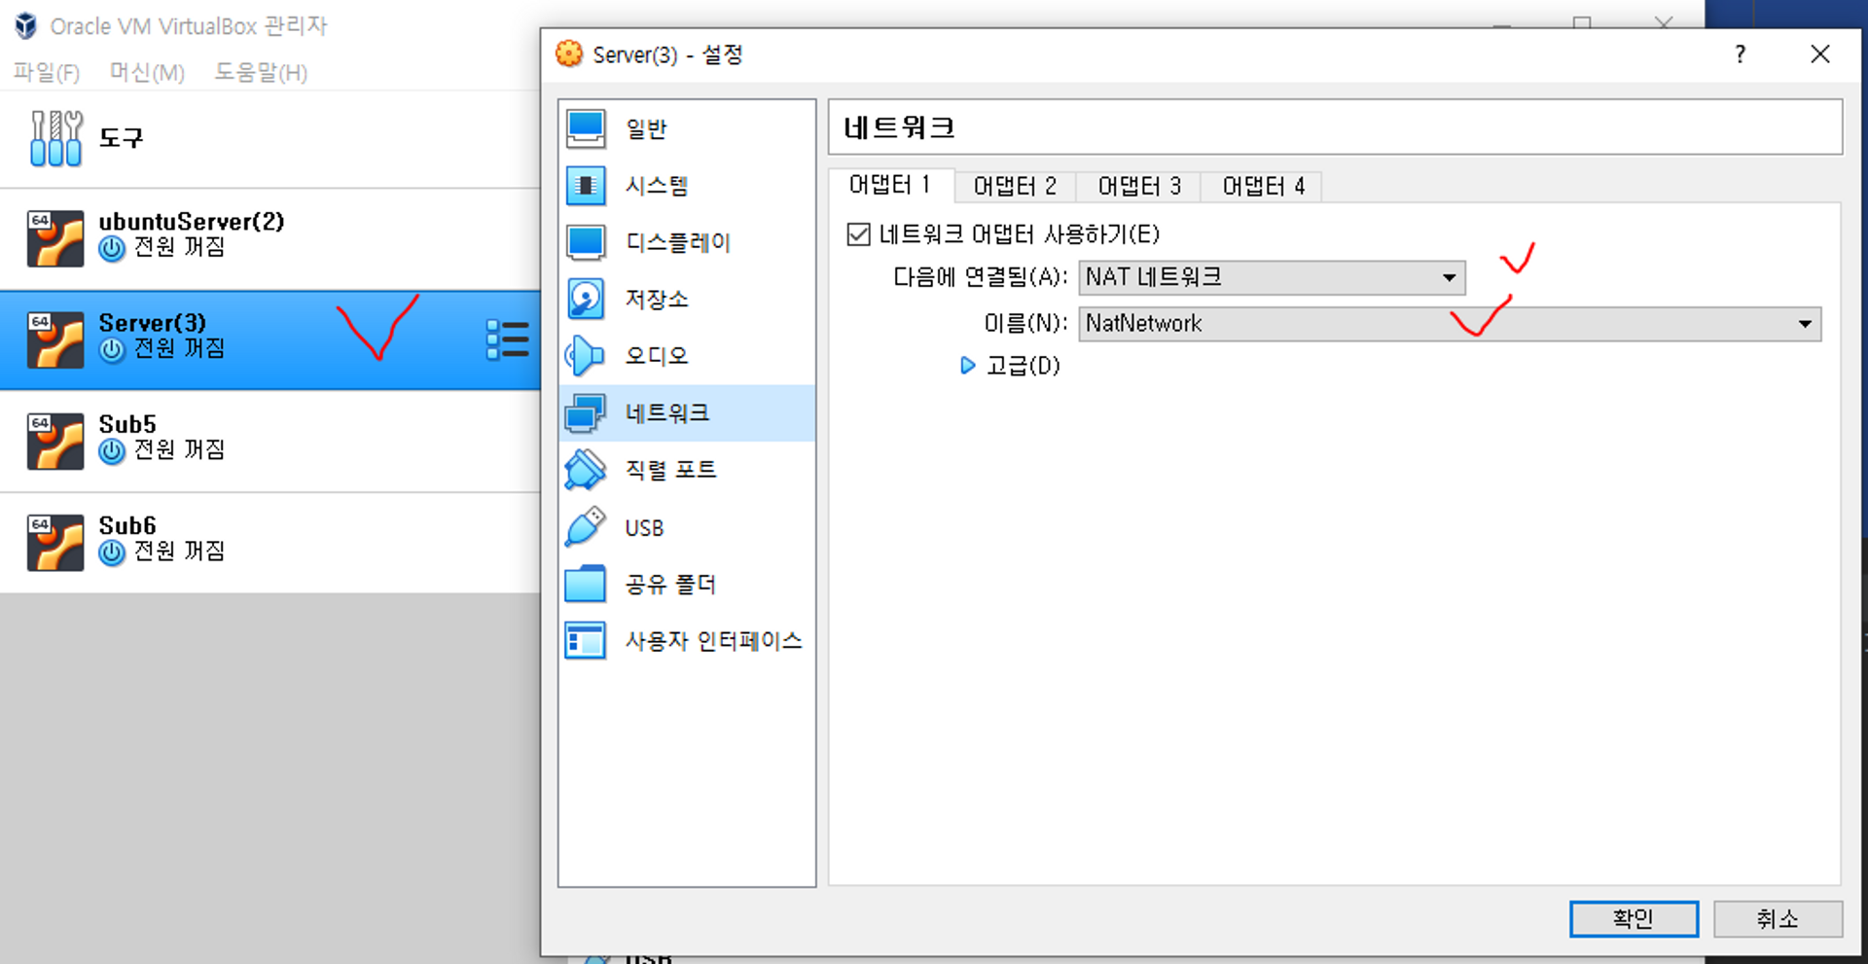
Task: Open the Attached to (다음에 연결됨) dropdown
Action: (1272, 277)
